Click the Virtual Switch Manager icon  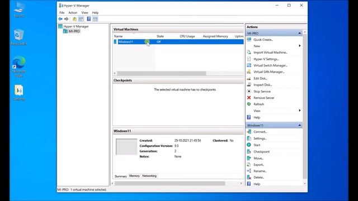pyautogui.click(x=249, y=65)
